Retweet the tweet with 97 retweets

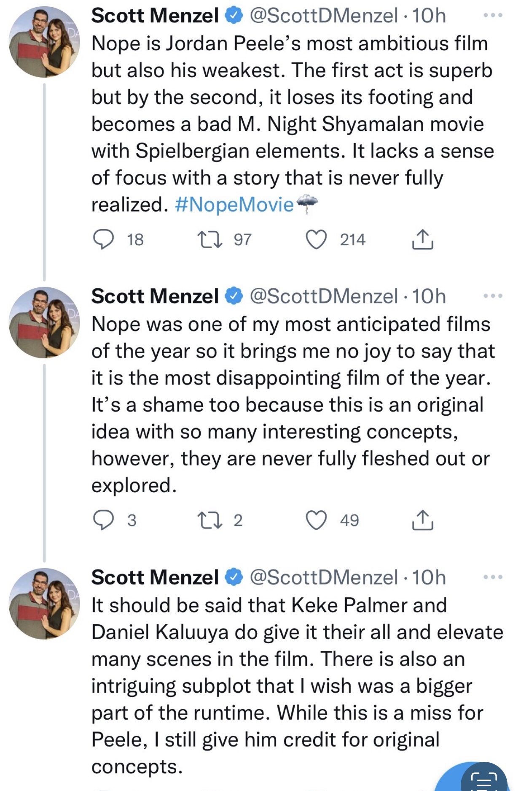coord(210,239)
